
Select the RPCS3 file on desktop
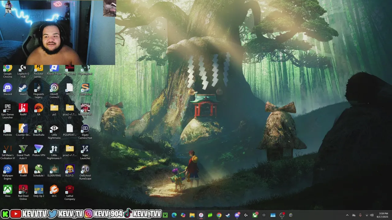click(x=70, y=89)
